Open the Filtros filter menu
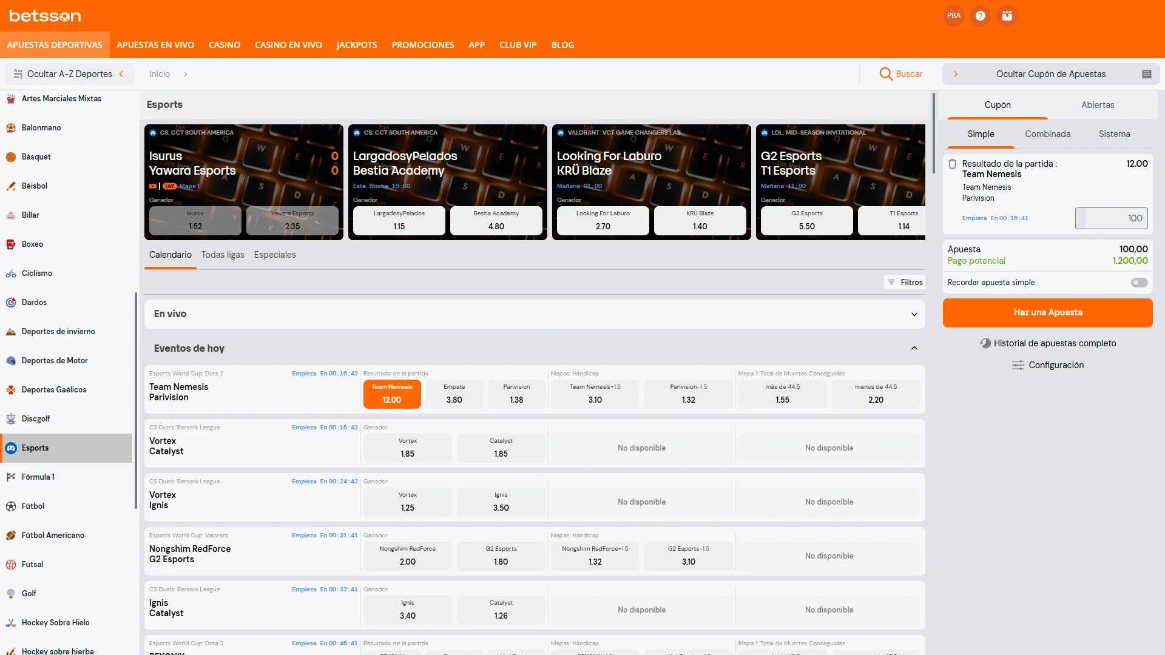This screenshot has width=1165, height=655. click(x=905, y=283)
